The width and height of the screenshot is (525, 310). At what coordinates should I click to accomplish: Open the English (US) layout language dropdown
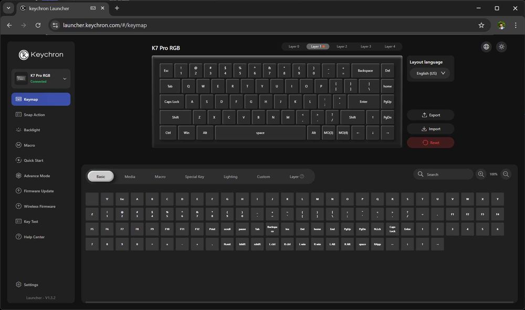point(430,73)
